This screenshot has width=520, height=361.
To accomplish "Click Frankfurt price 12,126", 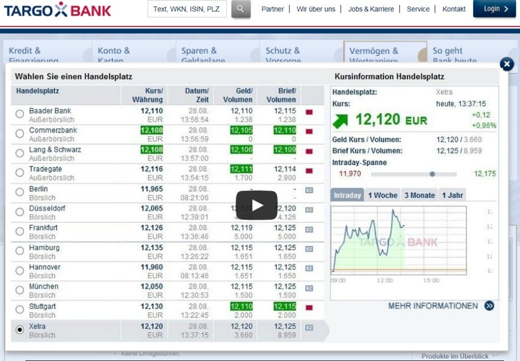I will 151,228.
